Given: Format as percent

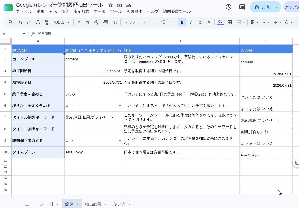Looking at the screenshot, I should click(x=88, y=22).
